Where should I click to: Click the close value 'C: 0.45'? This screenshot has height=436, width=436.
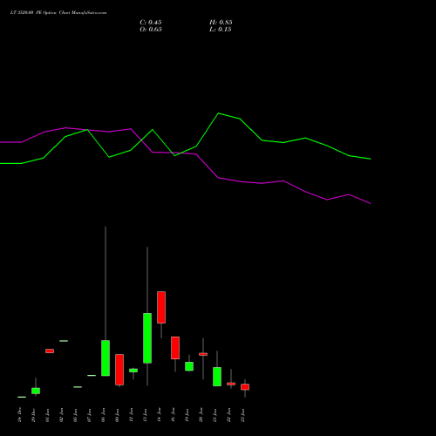151,23
